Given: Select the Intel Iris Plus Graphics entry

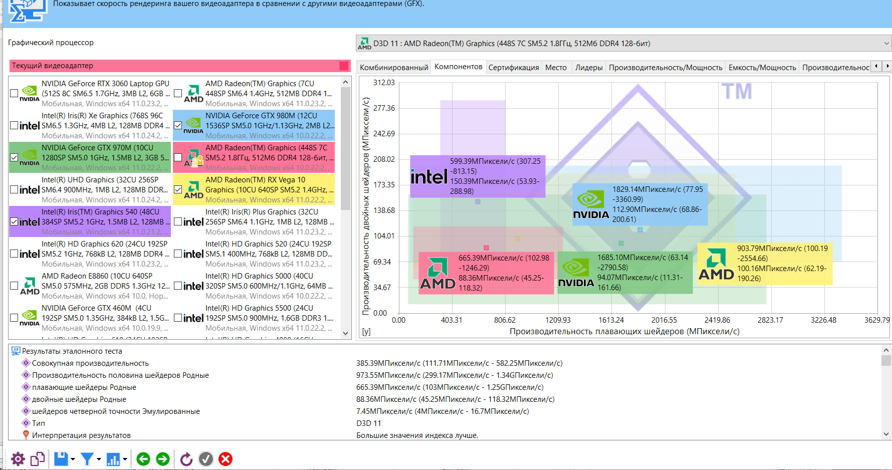Looking at the screenshot, I should coord(254,222).
